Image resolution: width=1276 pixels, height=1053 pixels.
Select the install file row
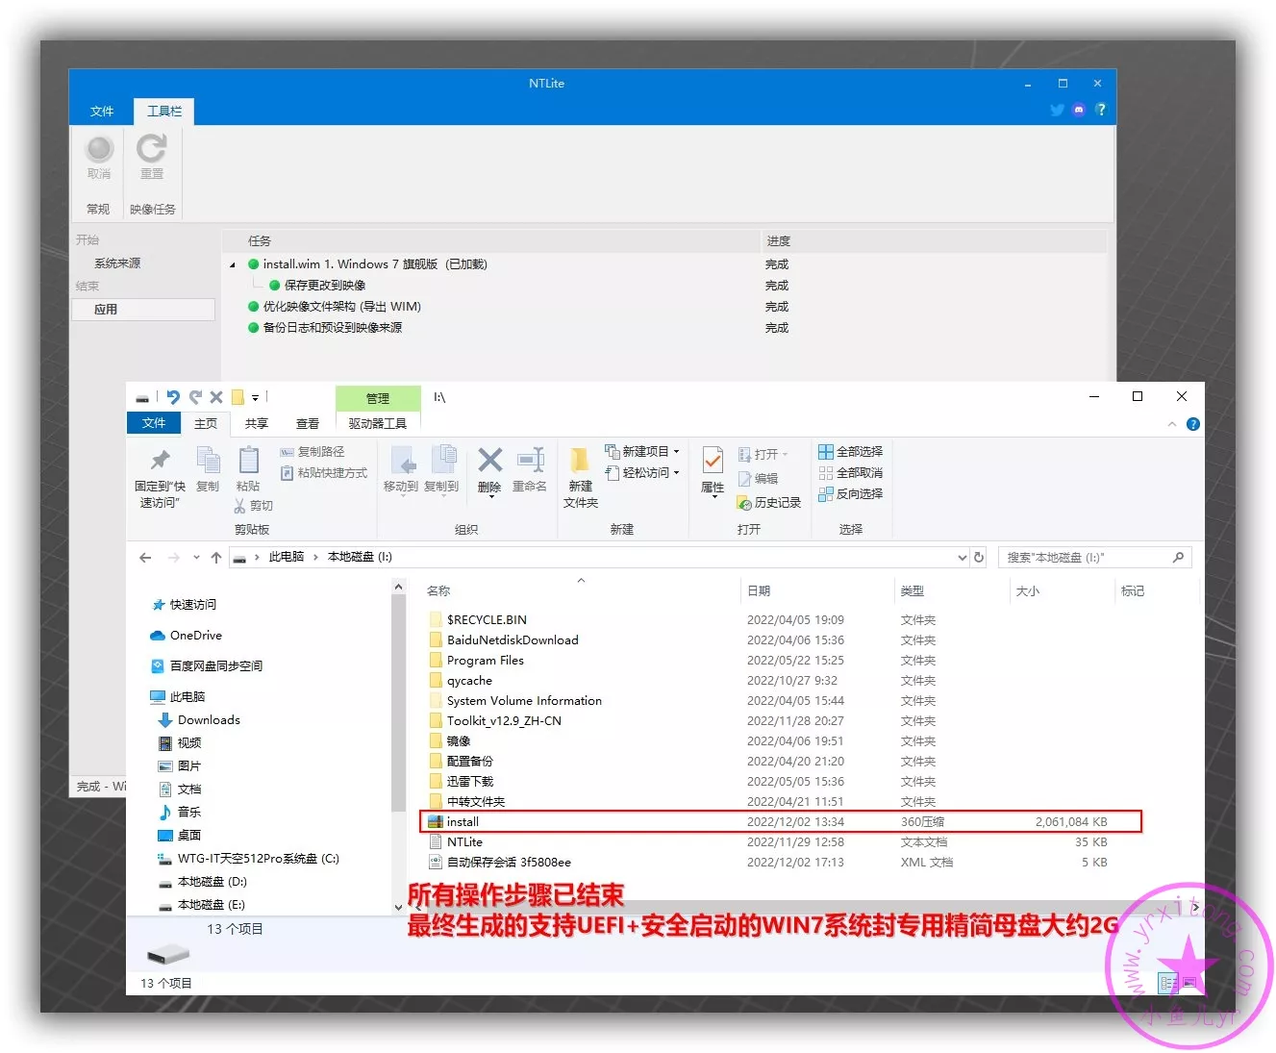(781, 822)
